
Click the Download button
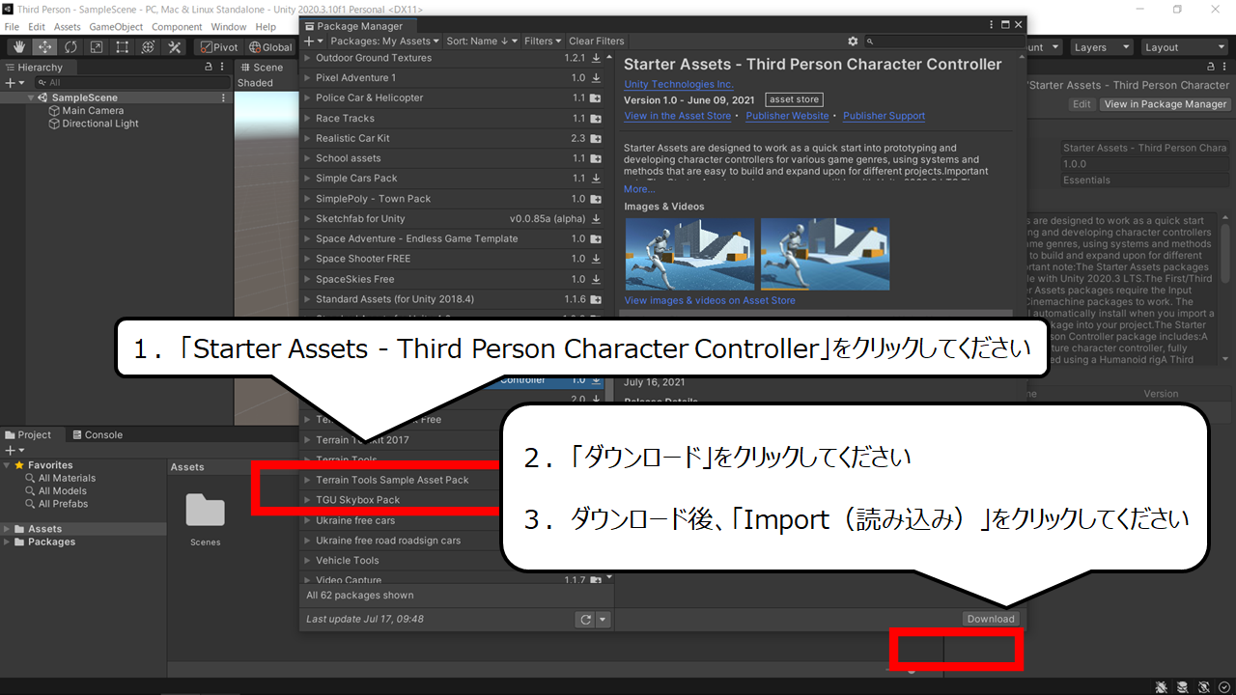tap(991, 620)
